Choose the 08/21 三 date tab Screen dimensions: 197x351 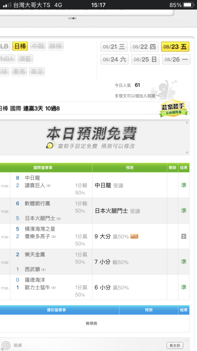114,47
